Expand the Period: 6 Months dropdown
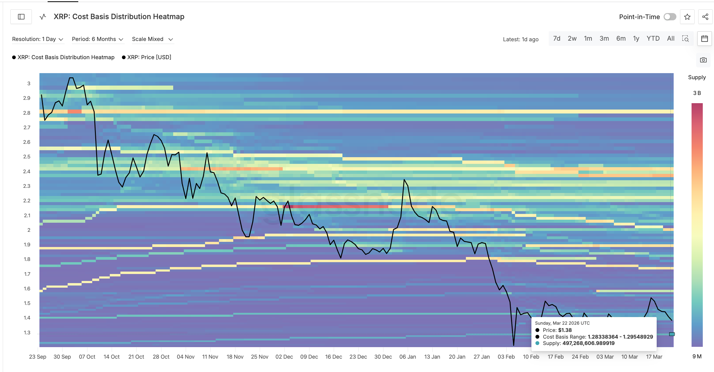Viewport: 714px width, 372px height. (97, 39)
